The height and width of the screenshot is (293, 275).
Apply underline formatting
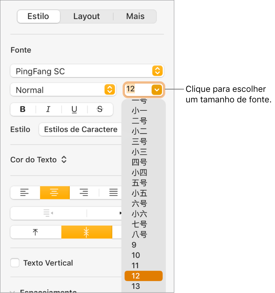[74, 109]
